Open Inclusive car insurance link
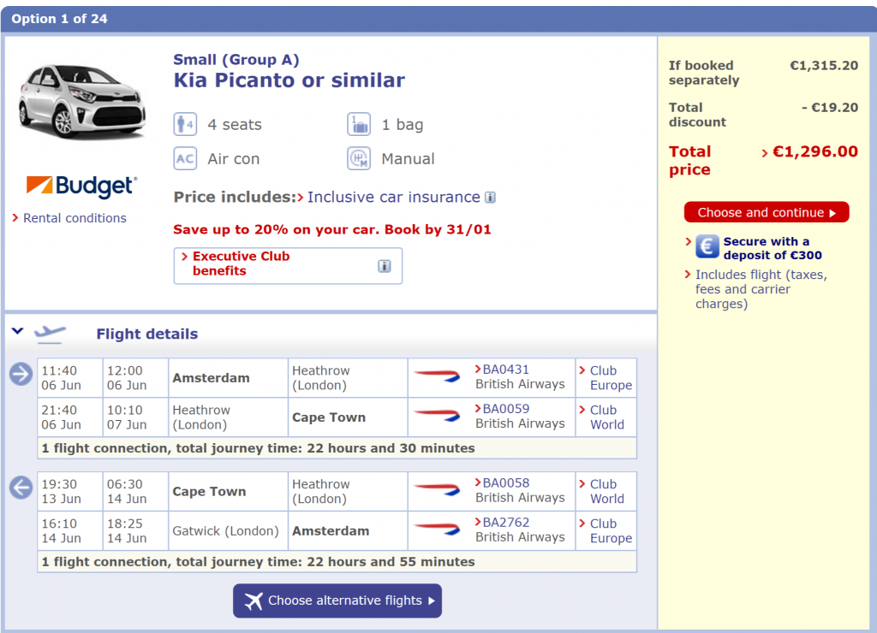The width and height of the screenshot is (877, 633). (393, 198)
